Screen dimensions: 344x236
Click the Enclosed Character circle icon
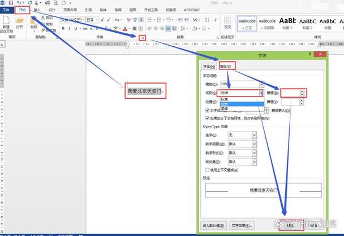coord(141,28)
